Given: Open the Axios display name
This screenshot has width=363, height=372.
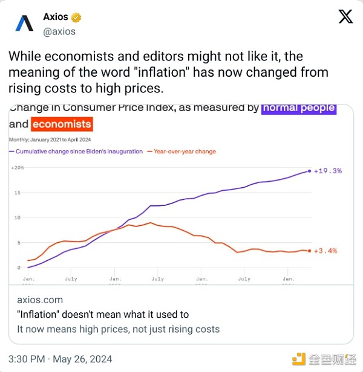Looking at the screenshot, I should tap(56, 17).
